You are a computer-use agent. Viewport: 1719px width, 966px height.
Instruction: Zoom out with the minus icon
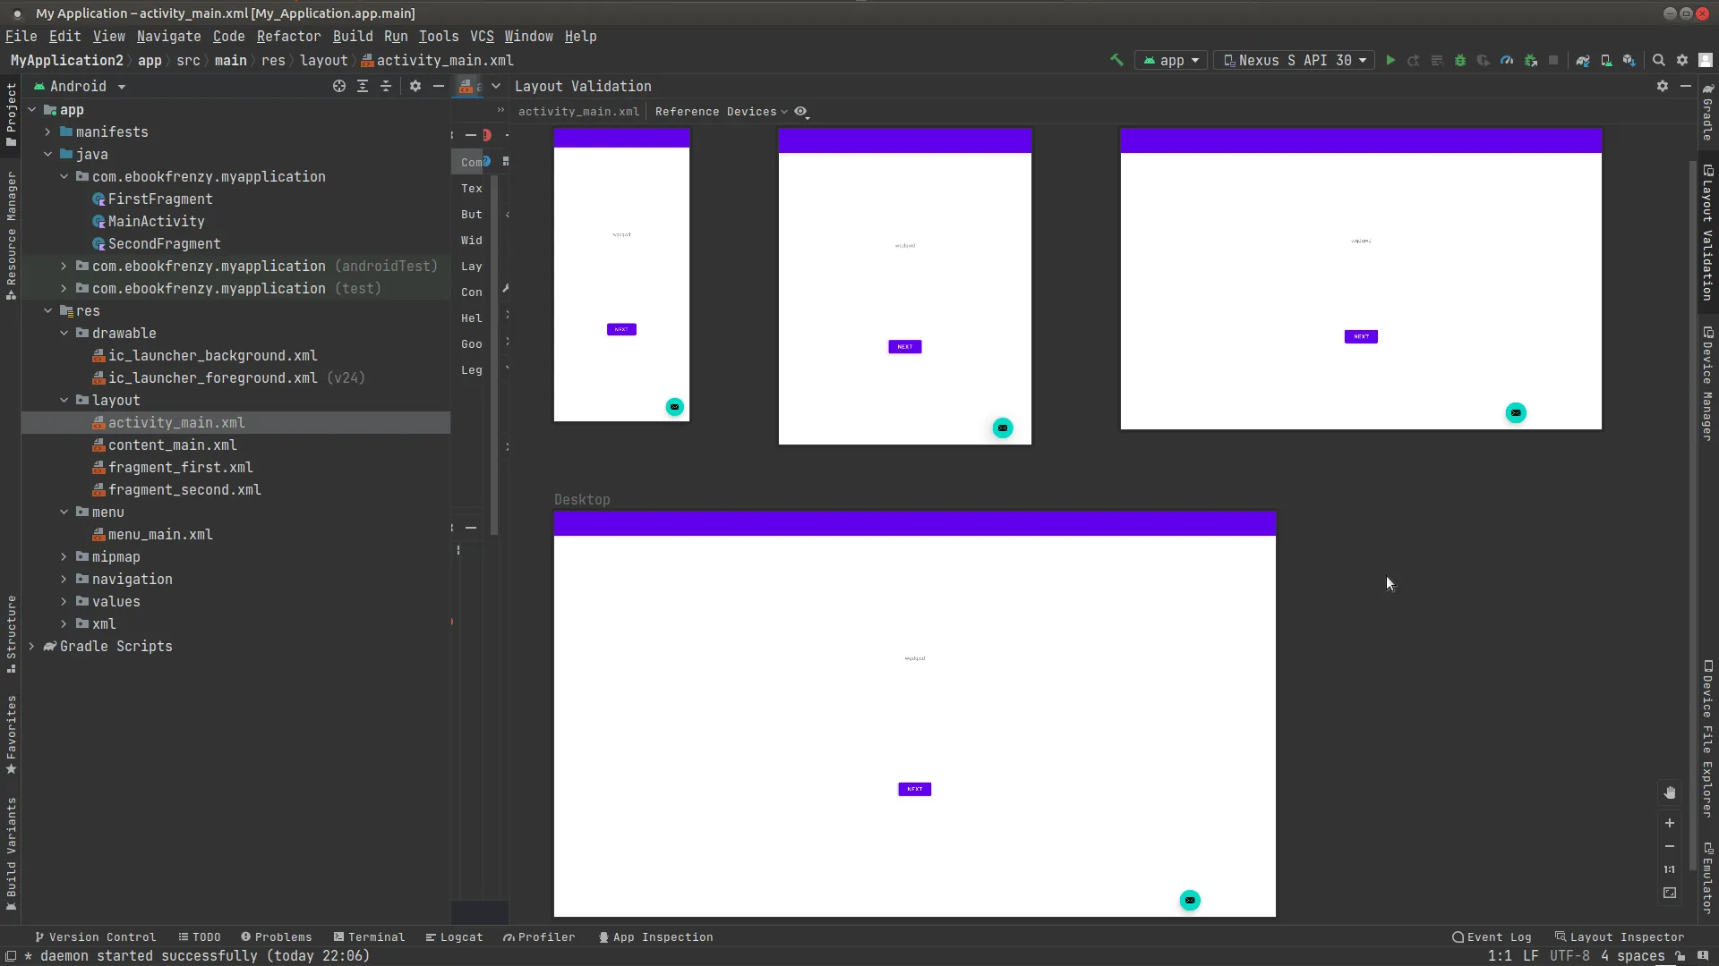(x=1670, y=846)
